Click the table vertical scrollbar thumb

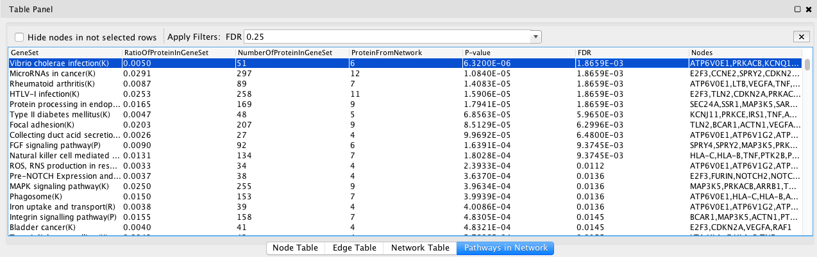tap(807, 64)
